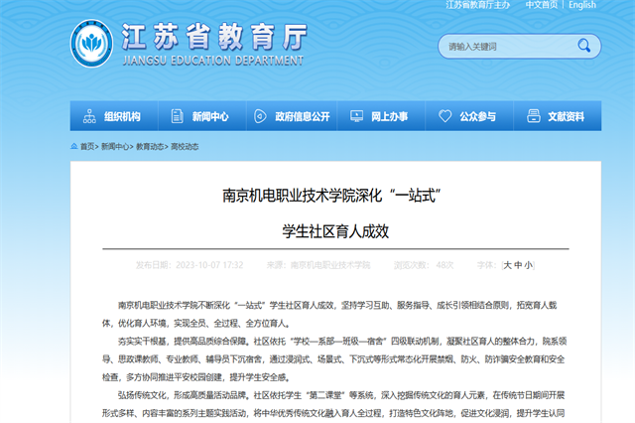Go to 教育动态 in the breadcrumb
Screen dimensions: 635x423
151,146
